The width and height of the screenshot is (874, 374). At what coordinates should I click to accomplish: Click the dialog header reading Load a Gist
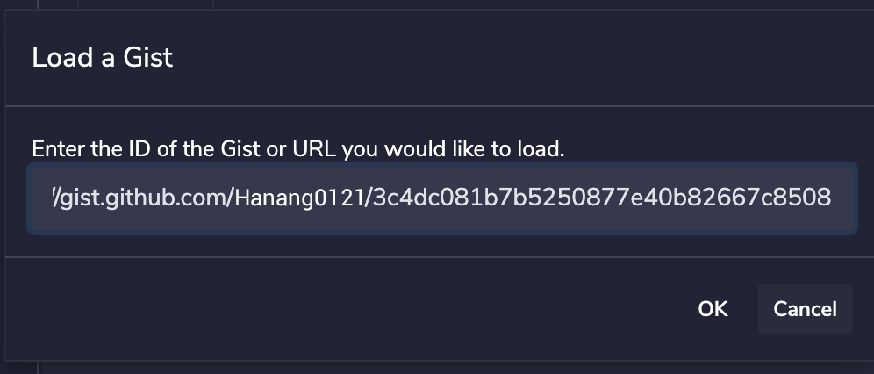click(x=103, y=58)
